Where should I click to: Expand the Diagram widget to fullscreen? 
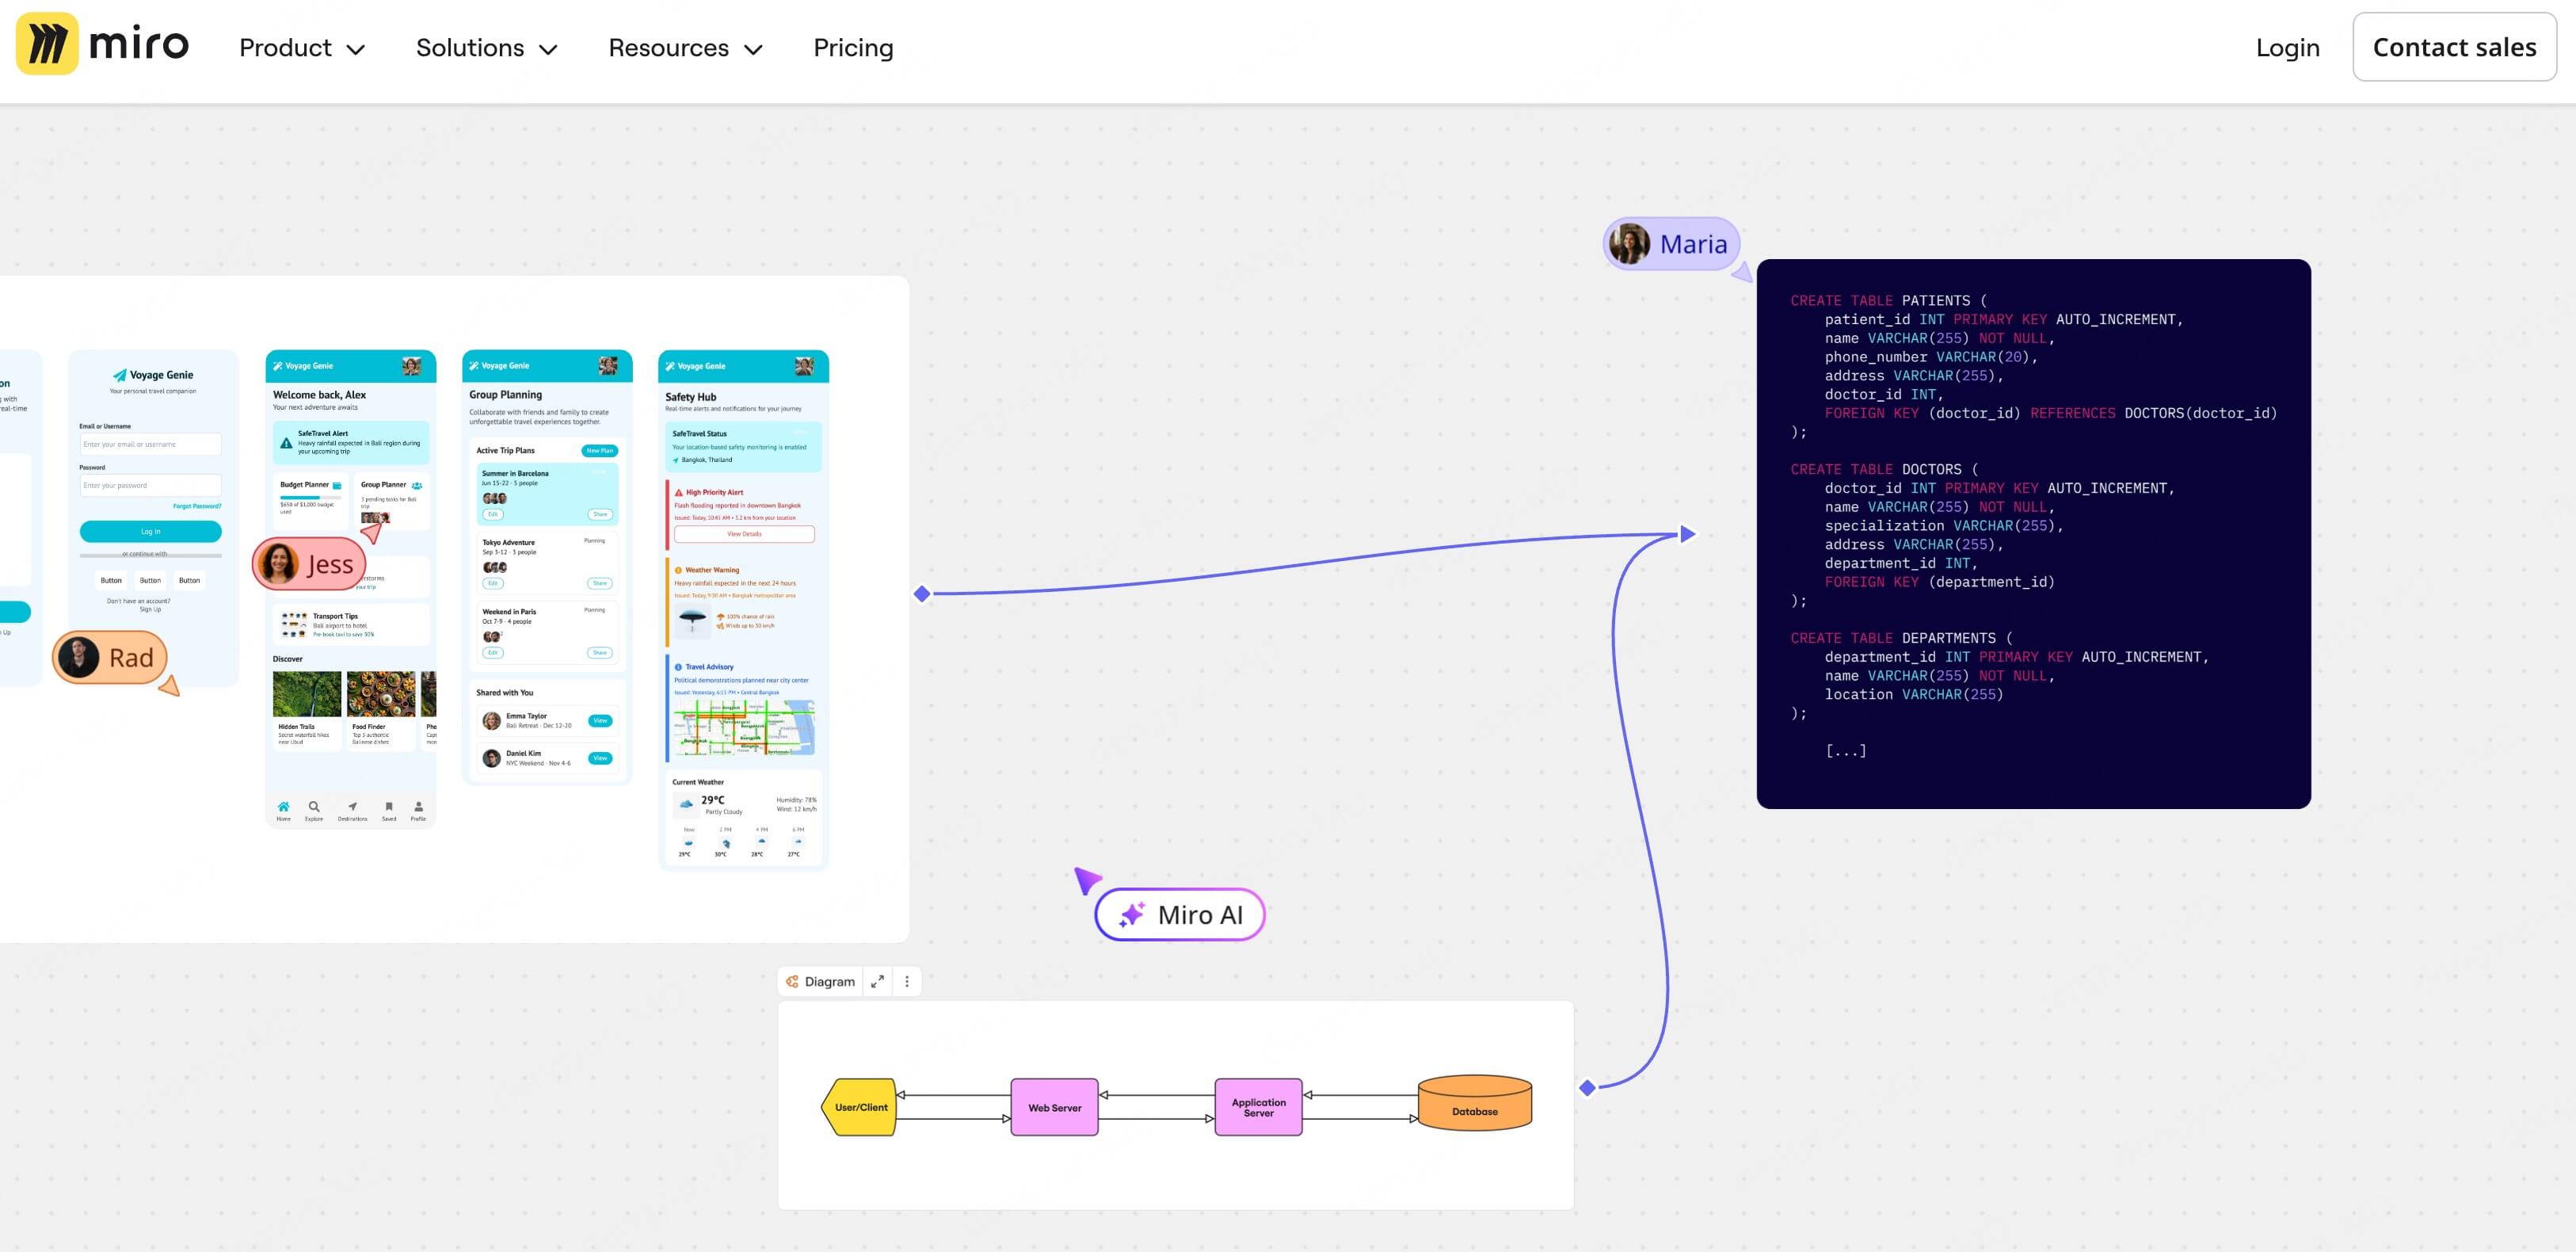[x=877, y=981]
